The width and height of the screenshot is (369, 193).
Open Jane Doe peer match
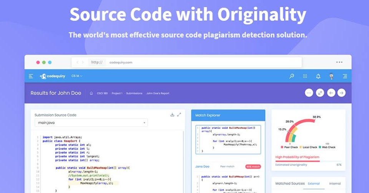pos(202,166)
